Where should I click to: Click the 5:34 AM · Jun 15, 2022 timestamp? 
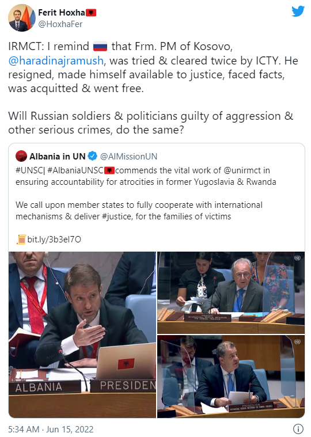coord(51,429)
